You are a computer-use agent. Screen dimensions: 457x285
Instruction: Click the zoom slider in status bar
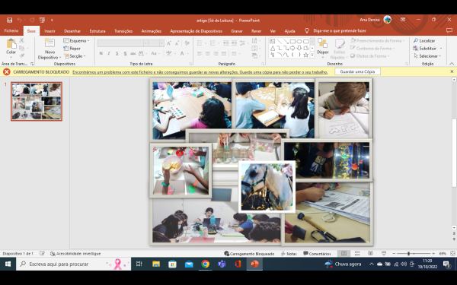pos(408,254)
